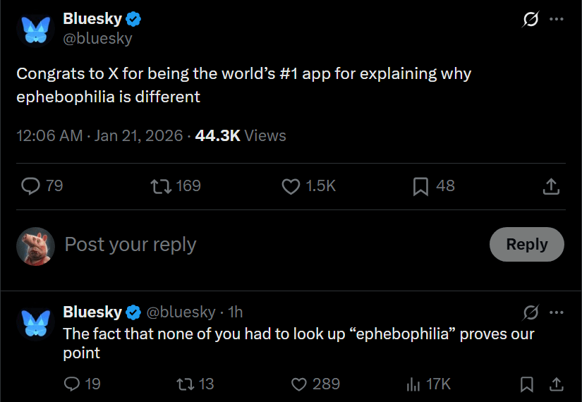View the 17K views analytics on reply
The width and height of the screenshot is (582, 402).
[x=413, y=384]
